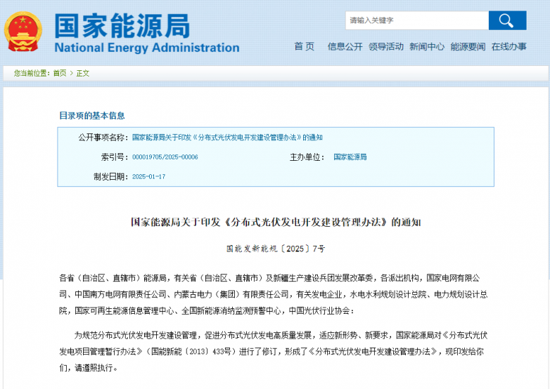The width and height of the screenshot is (550, 389).
Task: Click the breadcrumb arrow separator
Action: click(71, 74)
